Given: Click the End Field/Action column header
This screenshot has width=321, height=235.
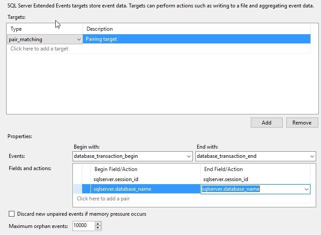Looking at the screenshot, I should pos(224,169).
